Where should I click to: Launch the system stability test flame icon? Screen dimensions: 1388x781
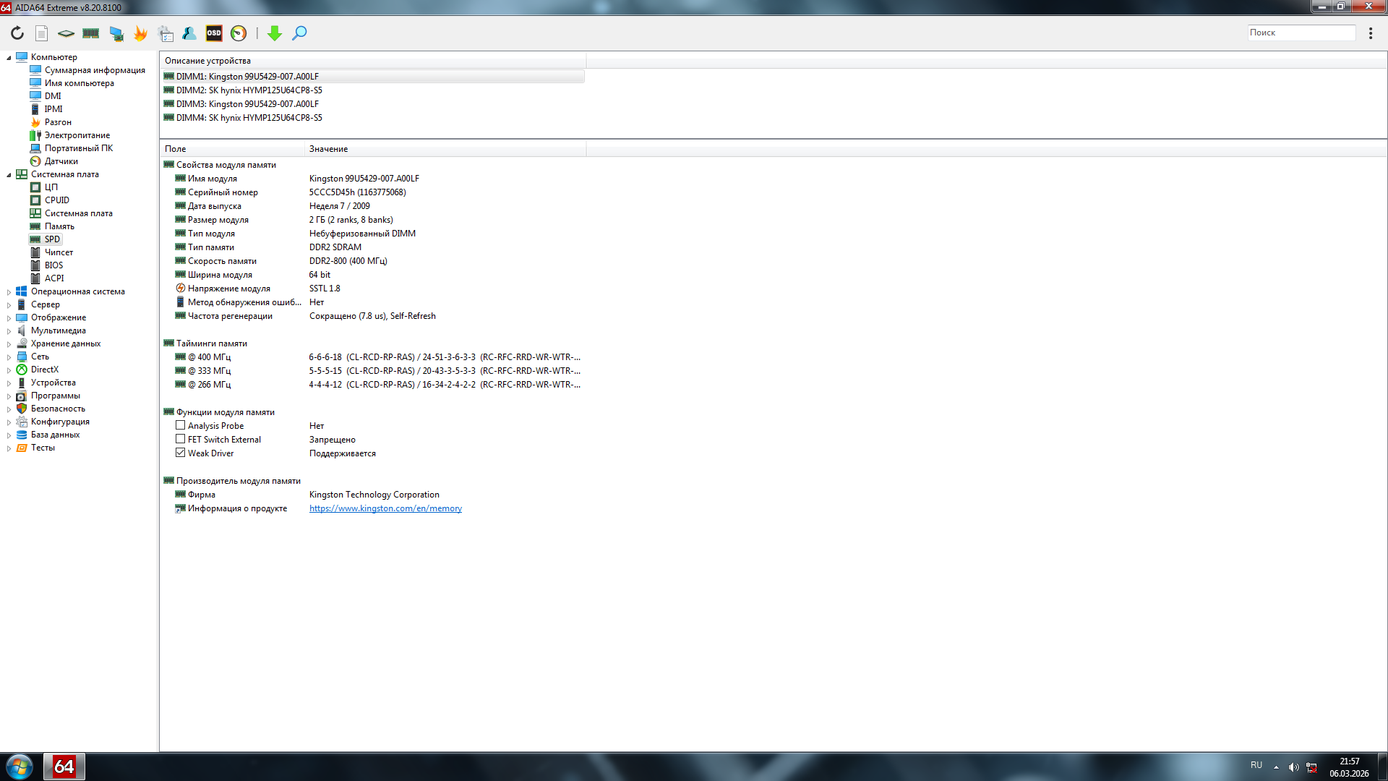coord(140,33)
